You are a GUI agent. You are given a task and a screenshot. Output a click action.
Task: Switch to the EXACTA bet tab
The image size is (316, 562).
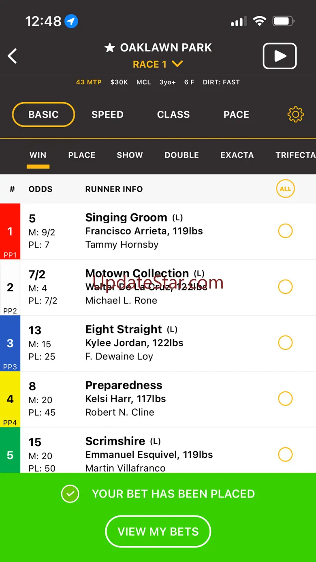coord(237,155)
